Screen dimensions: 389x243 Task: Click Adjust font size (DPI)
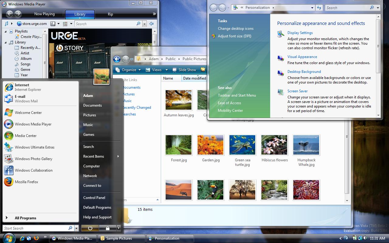click(x=235, y=36)
